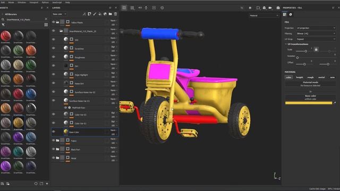Image resolution: width=340 pixels, height=191 pixels.
Task: Toggle symmetry icon in the viewport toolbar
Action: coord(140,8)
